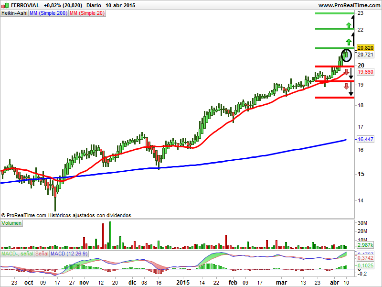382x287 pixels.
Task: Click the 2.987k volume value tag
Action: pyautogui.click(x=365, y=245)
